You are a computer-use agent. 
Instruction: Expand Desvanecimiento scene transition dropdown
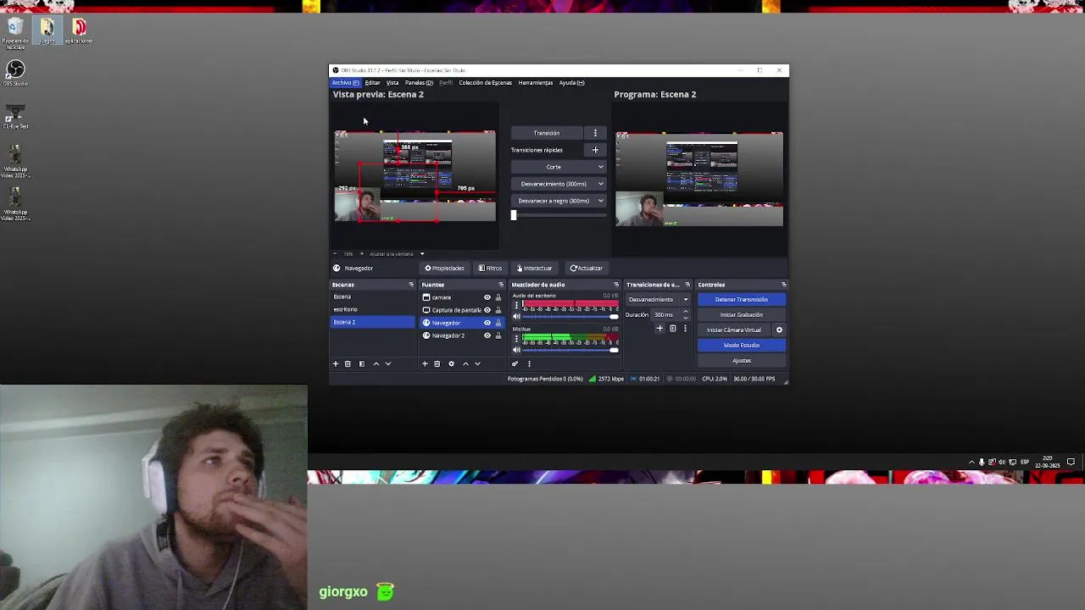659,299
